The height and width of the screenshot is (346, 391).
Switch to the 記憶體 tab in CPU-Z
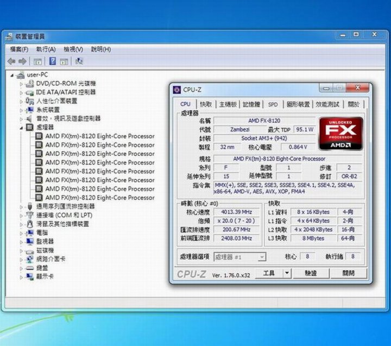tap(251, 104)
